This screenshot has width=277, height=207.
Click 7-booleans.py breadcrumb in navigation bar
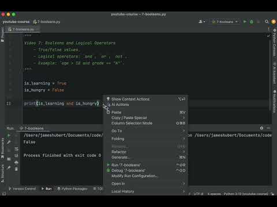(x=47, y=22)
